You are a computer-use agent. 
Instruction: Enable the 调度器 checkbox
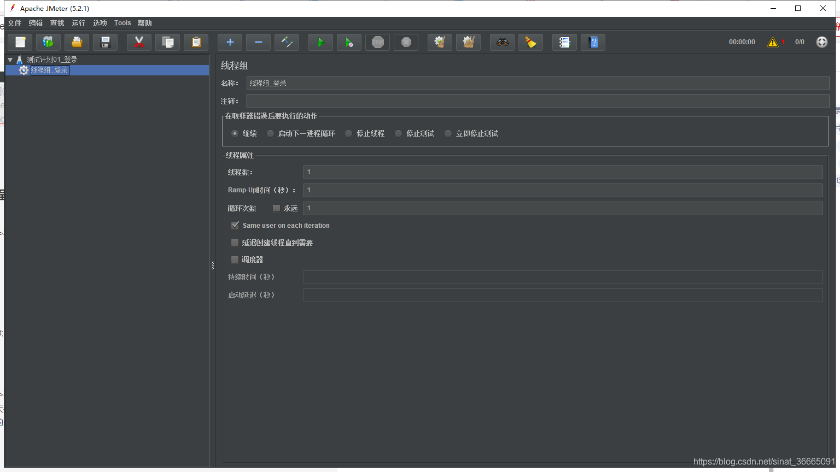pyautogui.click(x=235, y=259)
